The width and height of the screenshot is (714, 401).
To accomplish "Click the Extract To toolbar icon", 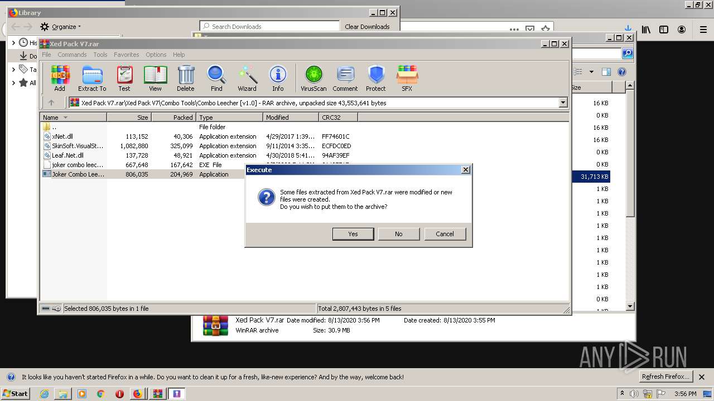I will tap(92, 78).
